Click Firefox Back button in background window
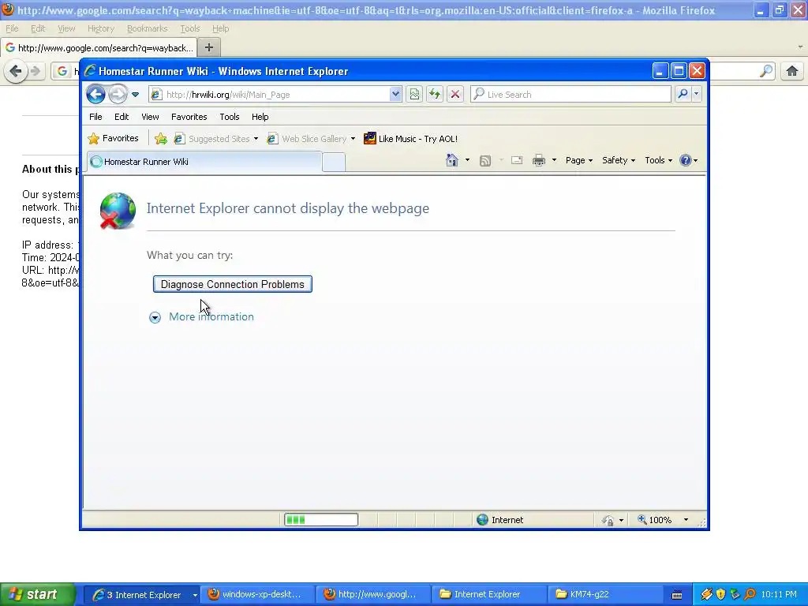Image resolution: width=808 pixels, height=606 pixels. 16,70
